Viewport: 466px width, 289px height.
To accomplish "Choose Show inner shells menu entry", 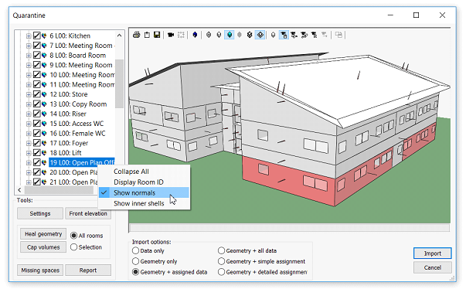I will coord(144,203).
